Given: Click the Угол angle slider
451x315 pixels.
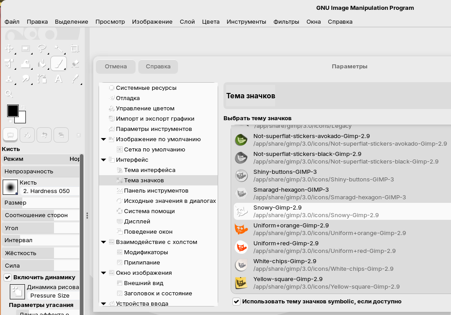Looking at the screenshot, I should click(41, 228).
